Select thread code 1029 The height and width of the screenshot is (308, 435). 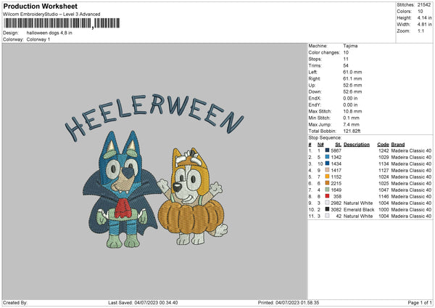click(x=384, y=157)
